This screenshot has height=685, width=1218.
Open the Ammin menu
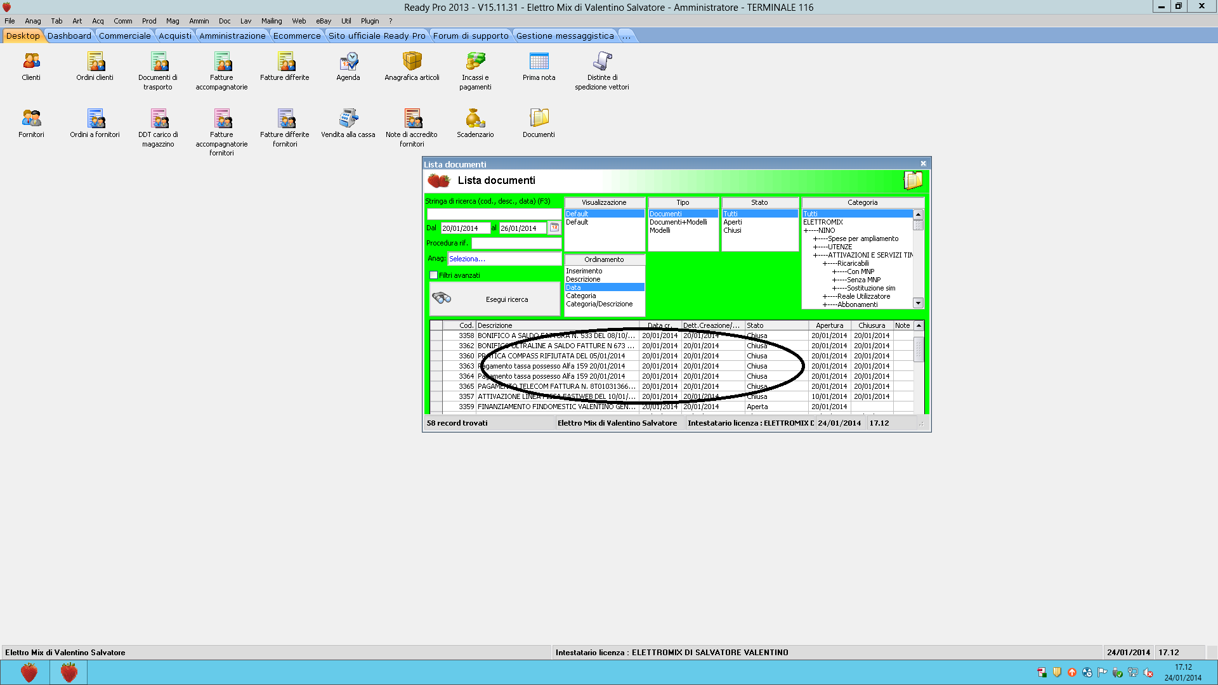click(199, 21)
